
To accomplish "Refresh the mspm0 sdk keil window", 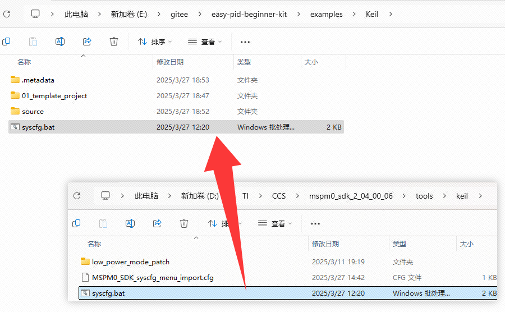I will point(77,196).
